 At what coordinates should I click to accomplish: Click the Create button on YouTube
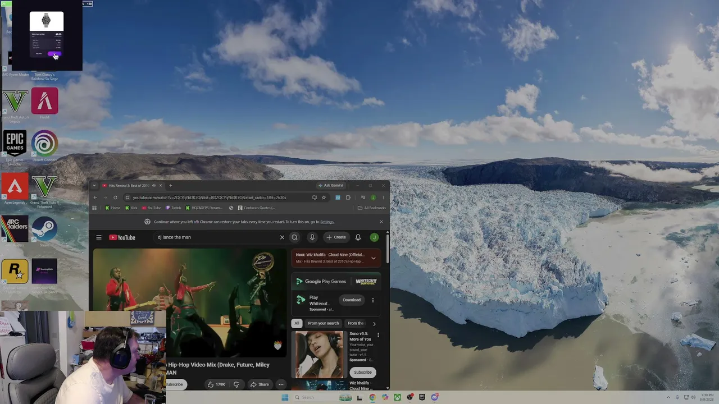click(336, 237)
